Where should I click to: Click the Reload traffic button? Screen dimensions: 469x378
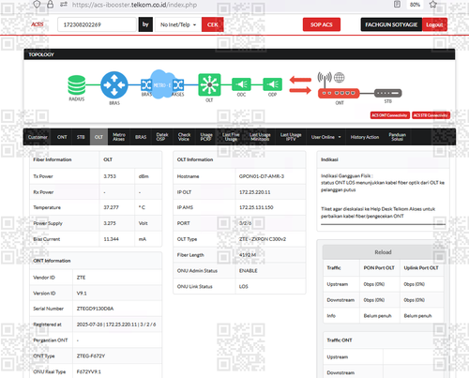point(383,252)
